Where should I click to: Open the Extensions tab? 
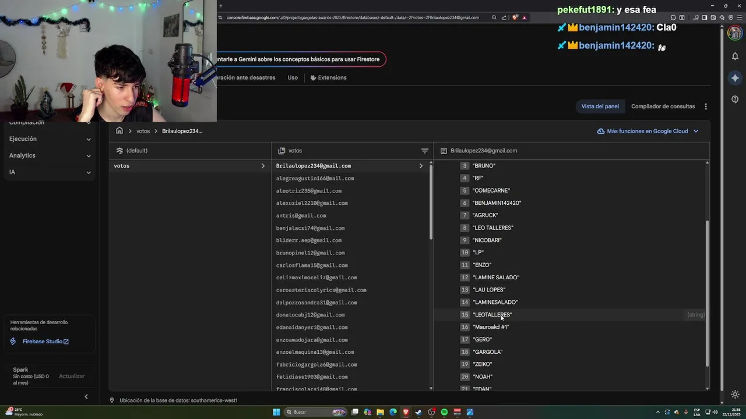coord(328,77)
